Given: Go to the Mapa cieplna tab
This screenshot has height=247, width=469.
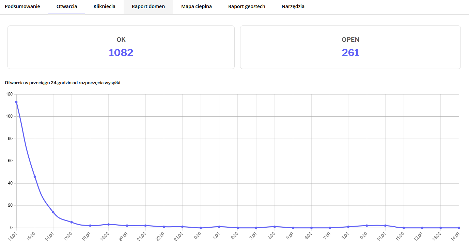Looking at the screenshot, I should pos(197,6).
